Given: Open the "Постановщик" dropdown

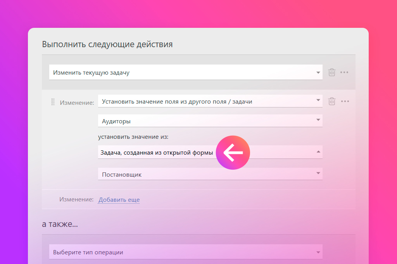Looking at the screenshot, I should click(209, 174).
